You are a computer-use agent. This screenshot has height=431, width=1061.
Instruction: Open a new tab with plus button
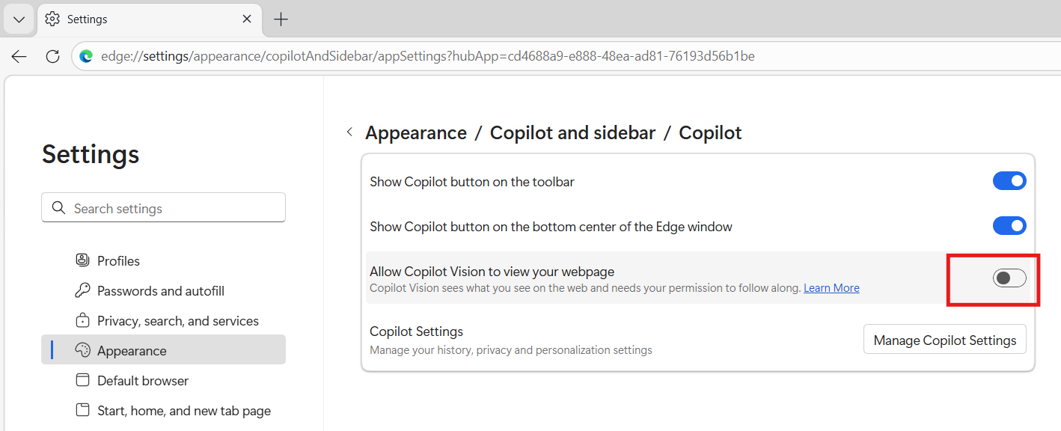281,19
